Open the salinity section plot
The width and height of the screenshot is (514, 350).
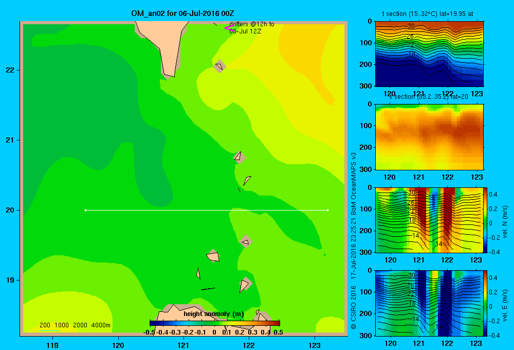pos(429,137)
